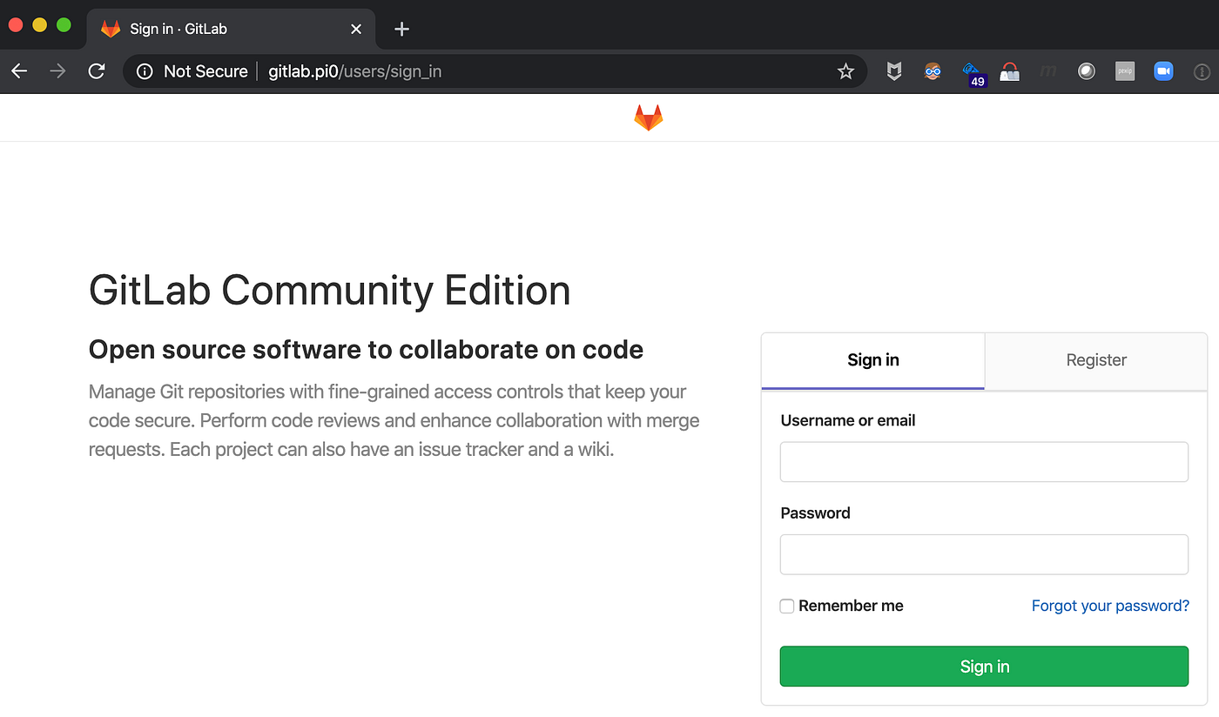Click the 'Password' field label
This screenshot has height=717, width=1219.
pyautogui.click(x=816, y=513)
